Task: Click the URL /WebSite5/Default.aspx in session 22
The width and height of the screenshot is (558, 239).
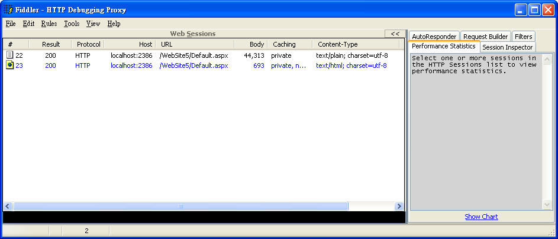Action: [x=194, y=55]
